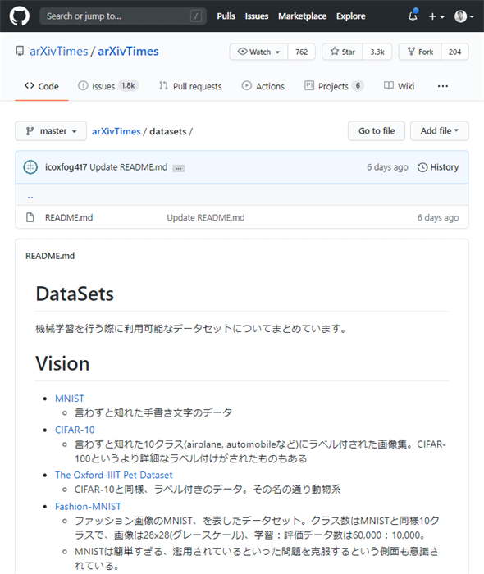View the 204 forks count
This screenshot has height=574, width=484.
tap(454, 52)
